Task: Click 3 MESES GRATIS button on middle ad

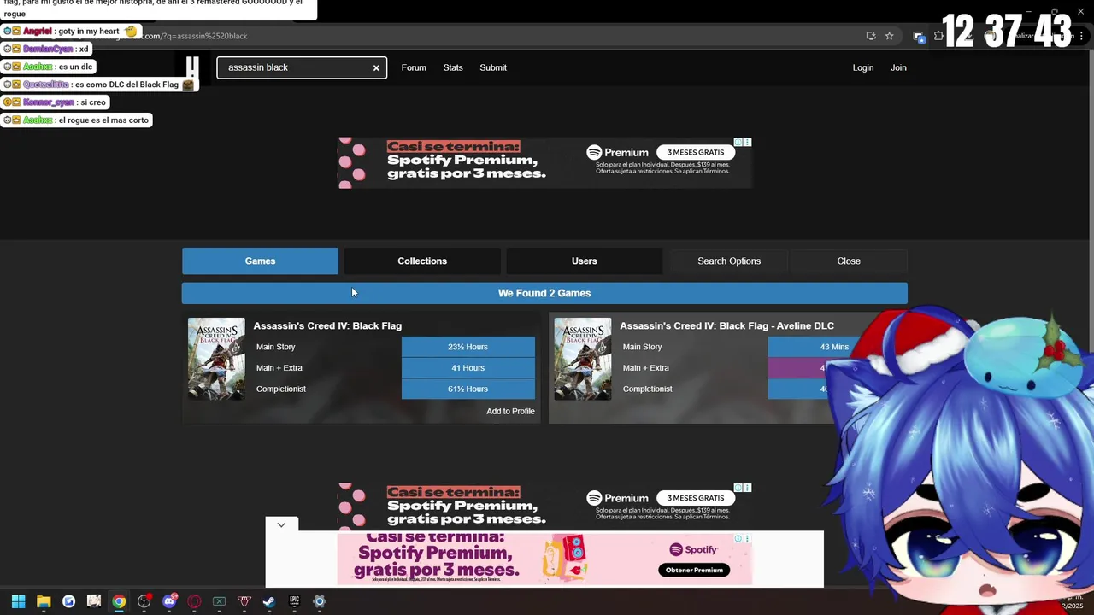Action: [696, 498]
